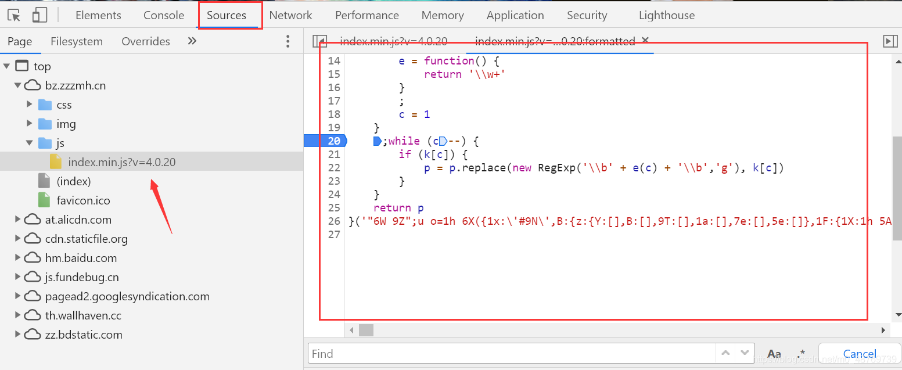The width and height of the screenshot is (902, 370).
Task: Collapse the bz.zzzmh.cn domain node
Action: pyautogui.click(x=17, y=85)
